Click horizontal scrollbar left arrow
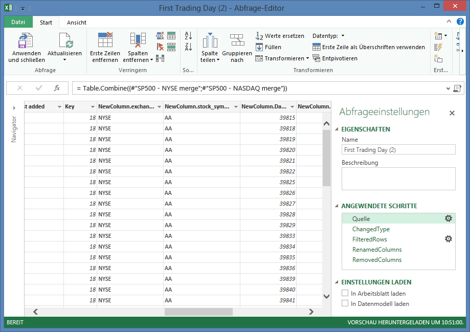 [35, 312]
